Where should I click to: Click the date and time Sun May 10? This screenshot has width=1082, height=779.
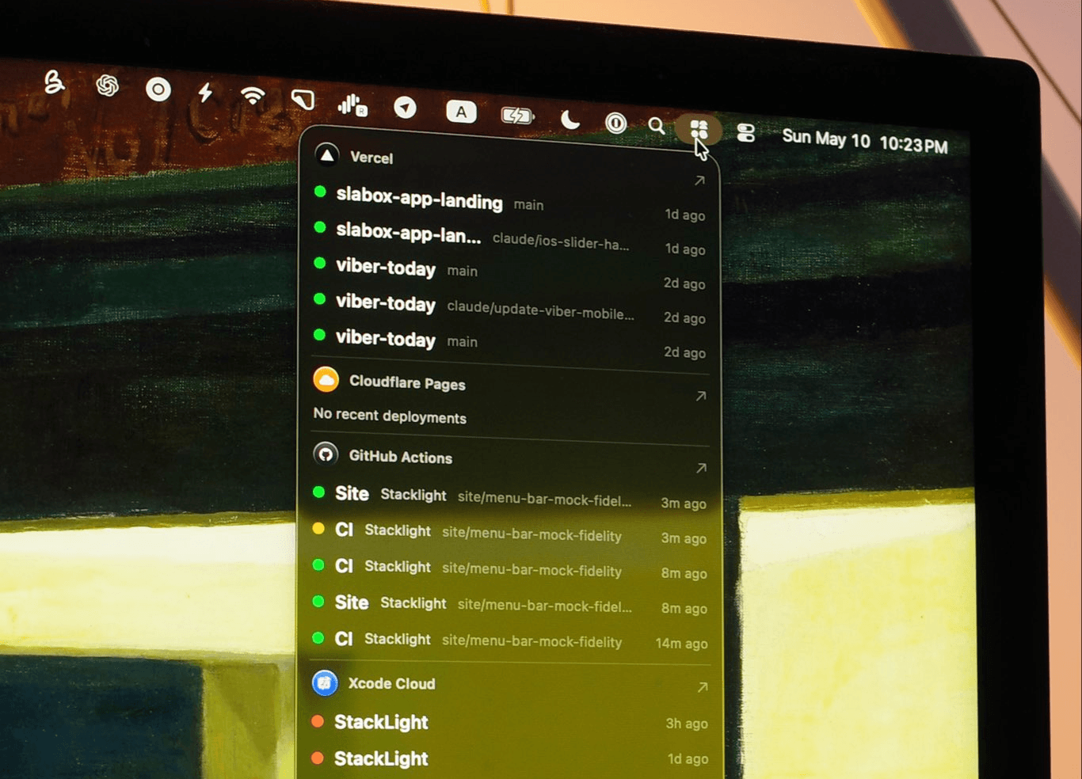[865, 141]
